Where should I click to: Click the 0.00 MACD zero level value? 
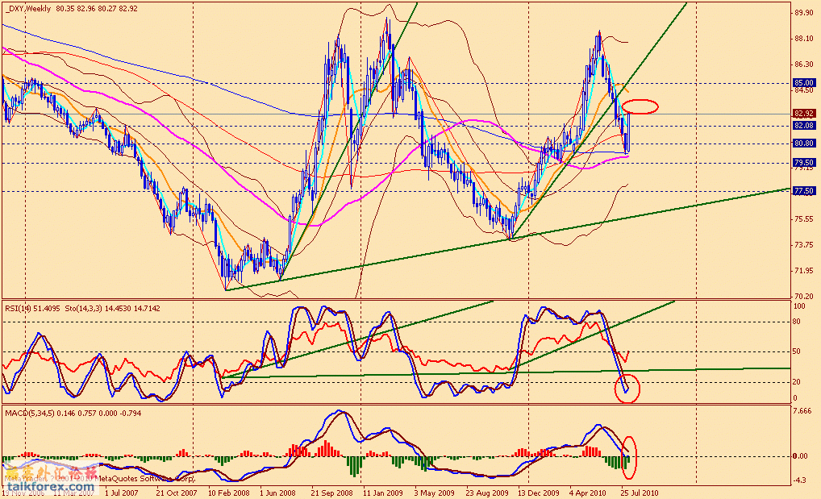tap(801, 456)
